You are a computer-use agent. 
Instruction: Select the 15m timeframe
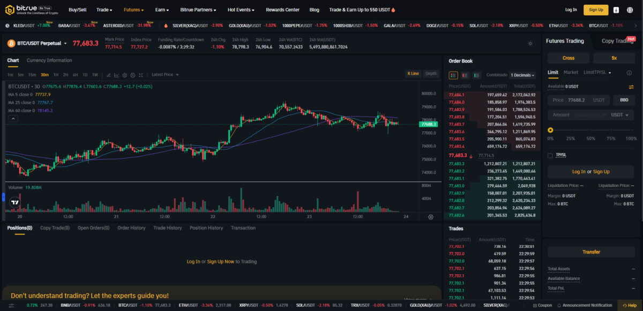tap(32, 75)
